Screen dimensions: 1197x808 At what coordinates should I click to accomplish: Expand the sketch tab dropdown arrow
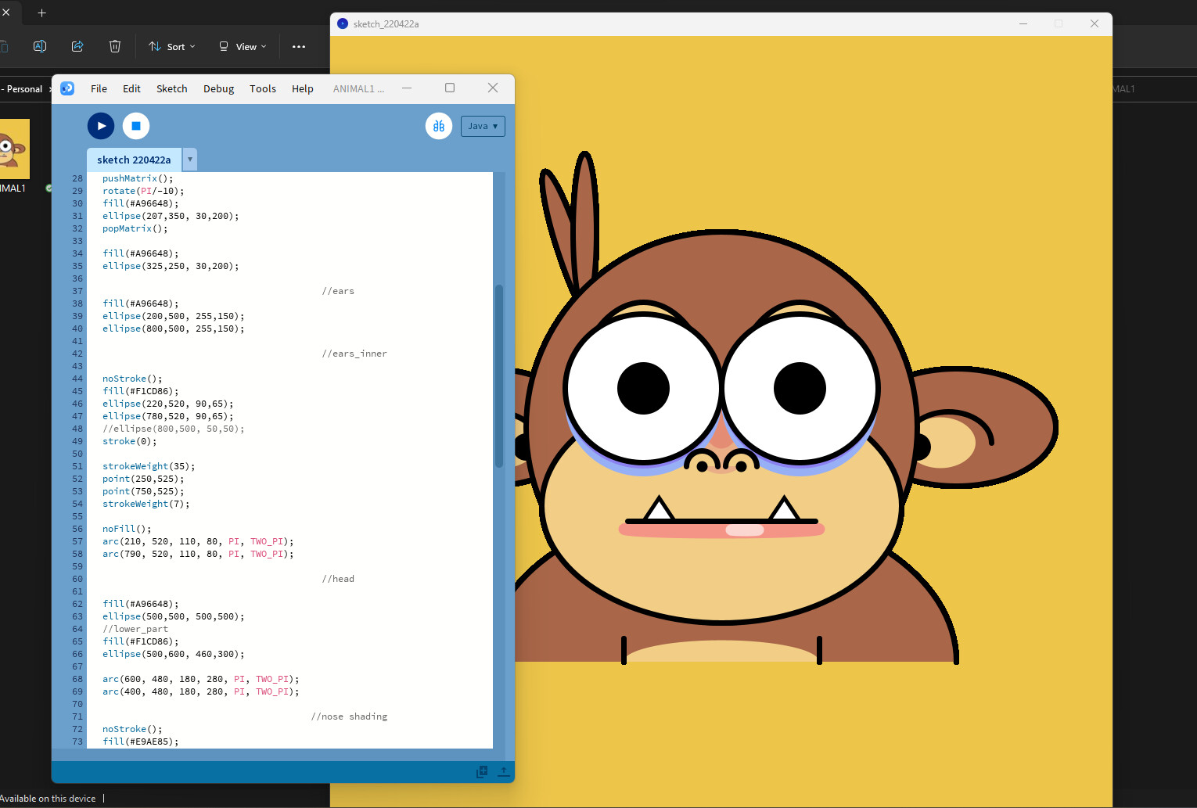coord(189,159)
